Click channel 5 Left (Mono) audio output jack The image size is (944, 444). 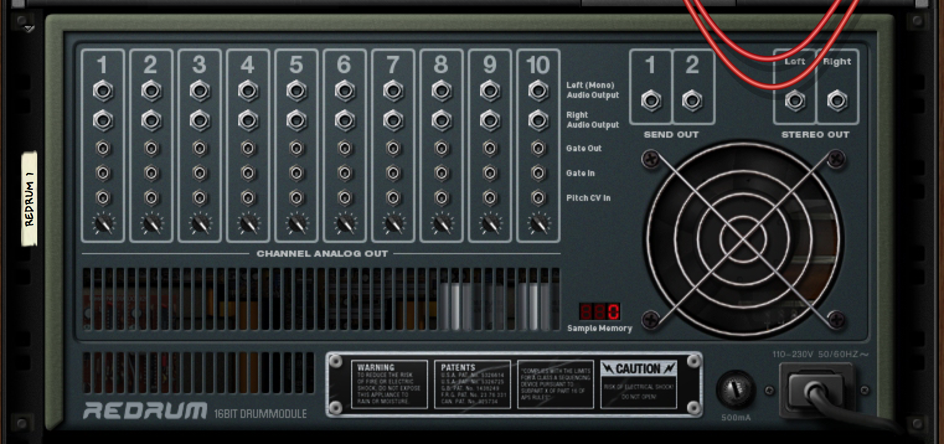tap(296, 91)
